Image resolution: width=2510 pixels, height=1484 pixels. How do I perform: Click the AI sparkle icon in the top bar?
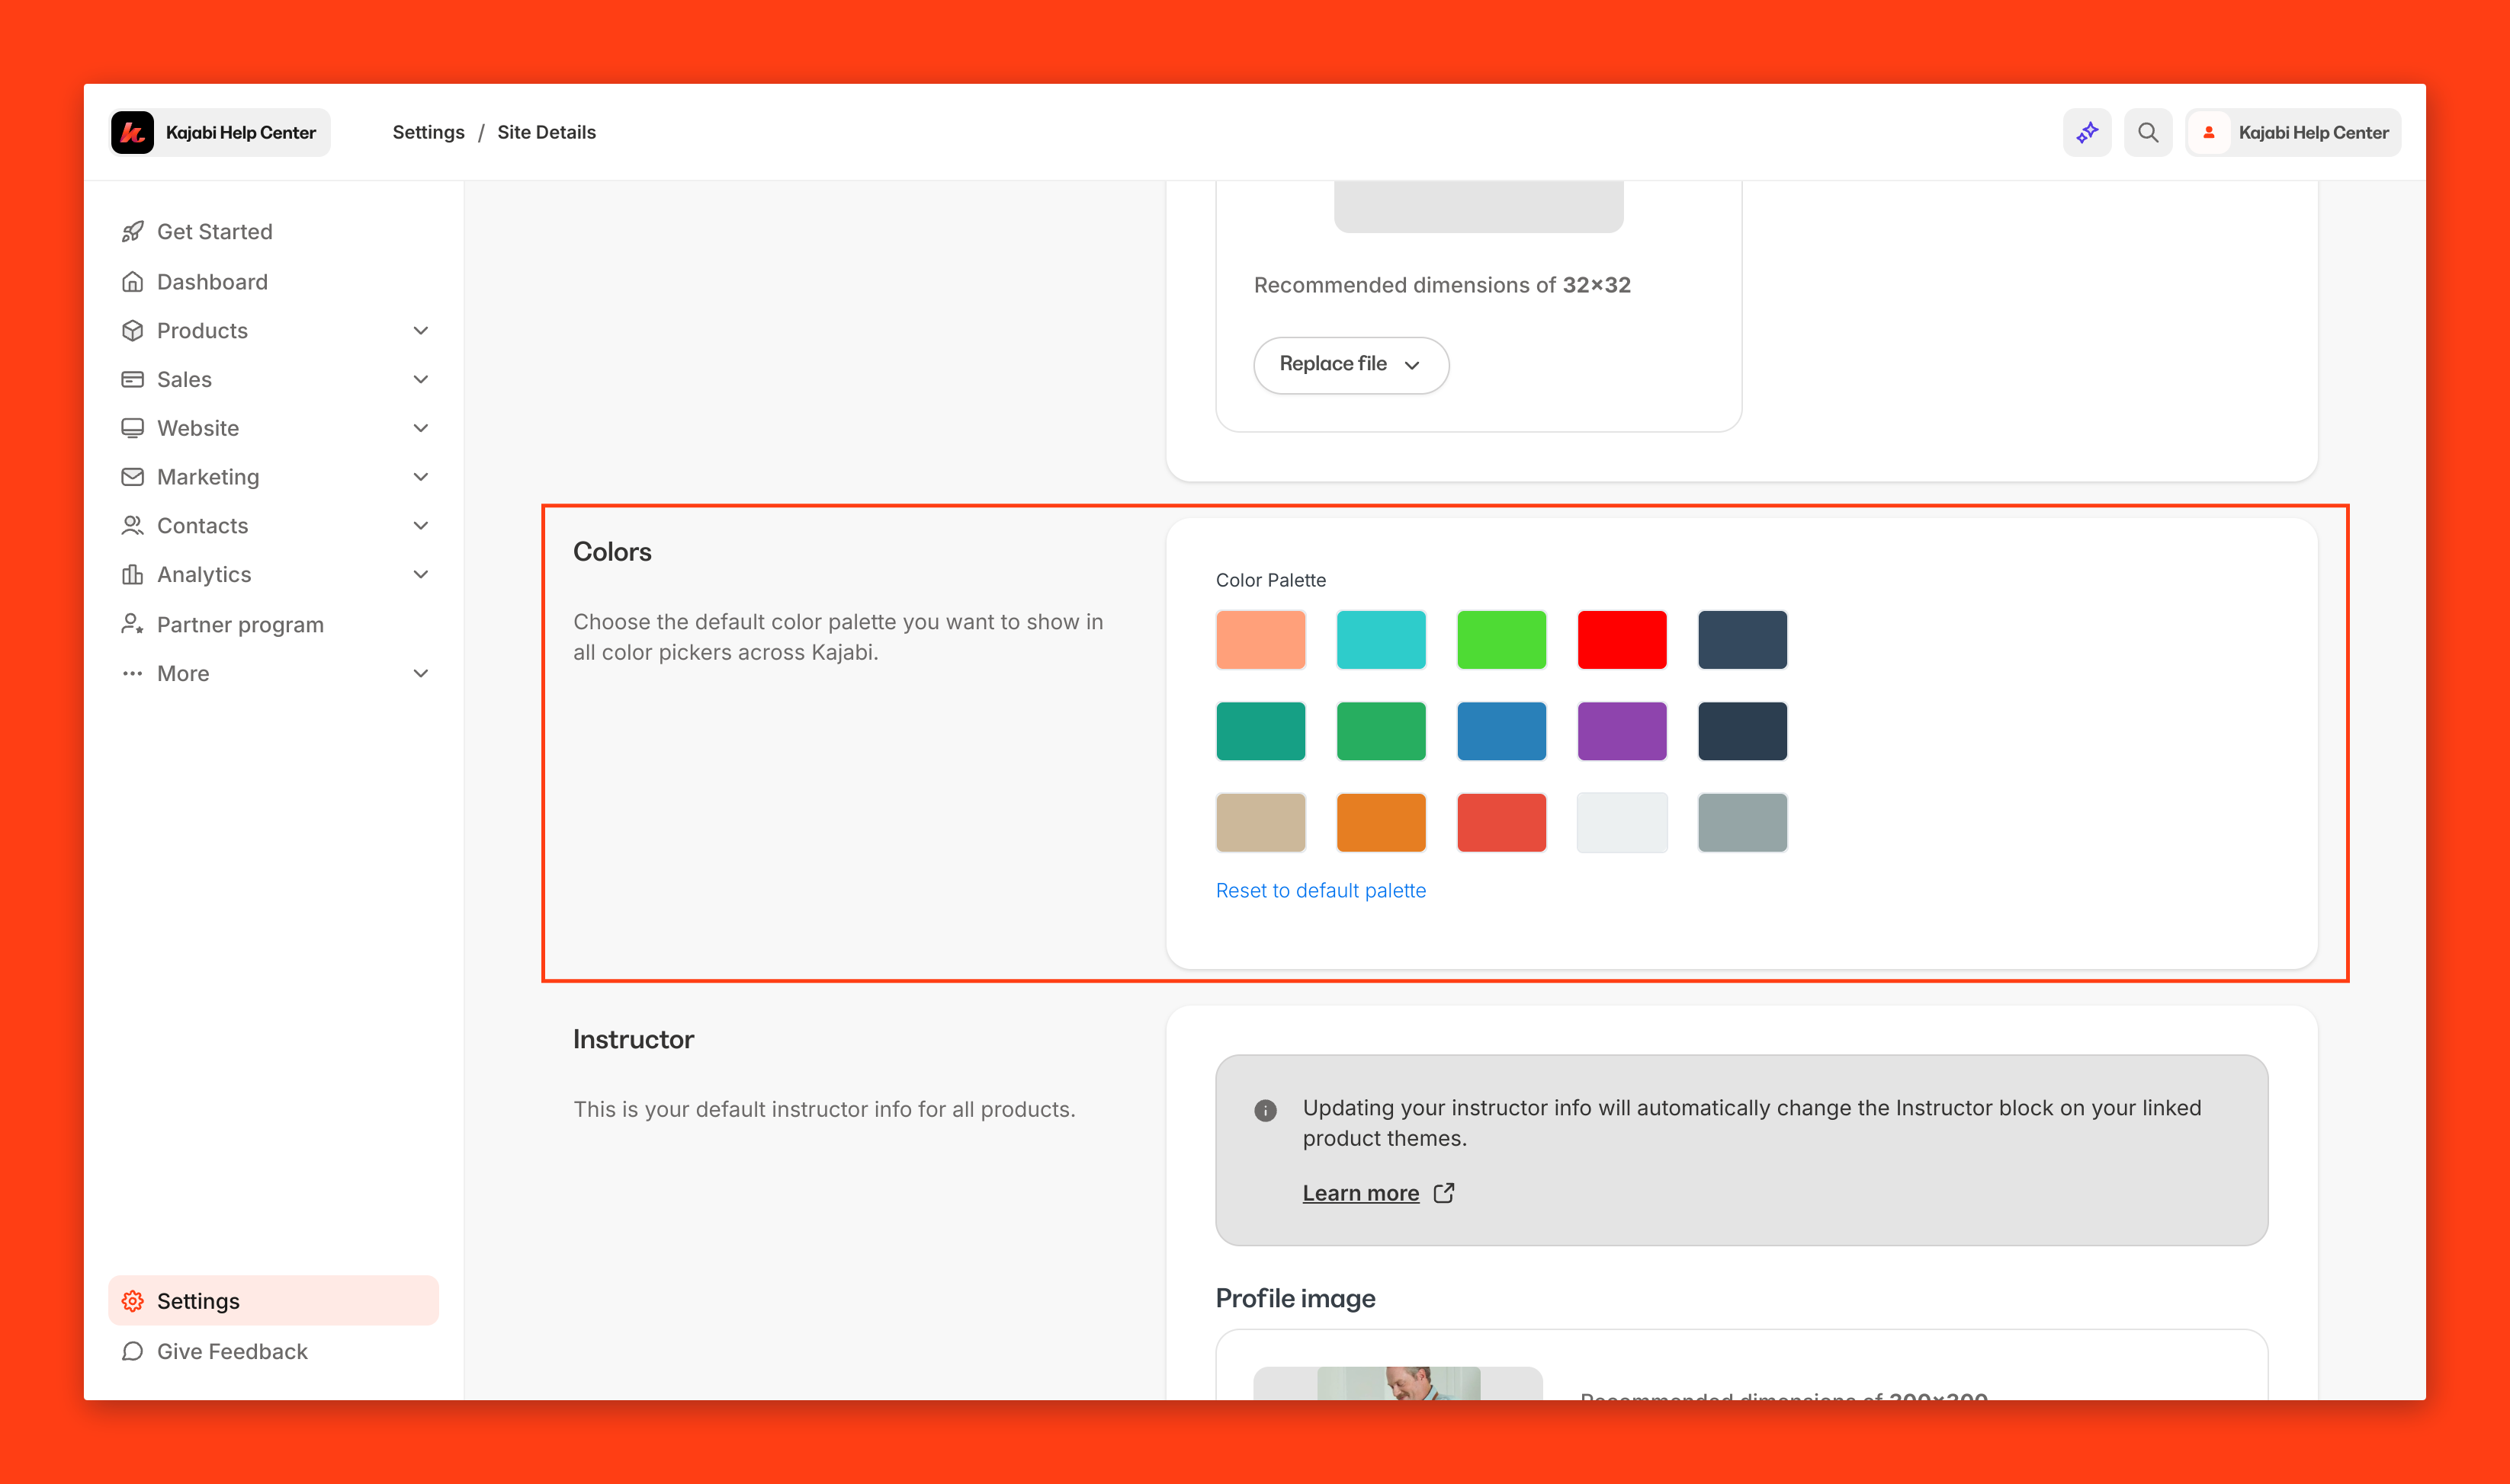click(2088, 131)
